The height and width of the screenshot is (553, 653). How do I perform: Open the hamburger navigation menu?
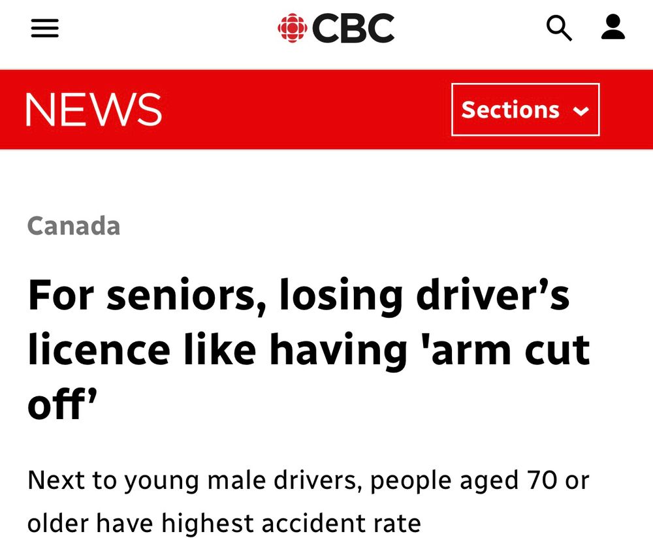click(x=44, y=28)
